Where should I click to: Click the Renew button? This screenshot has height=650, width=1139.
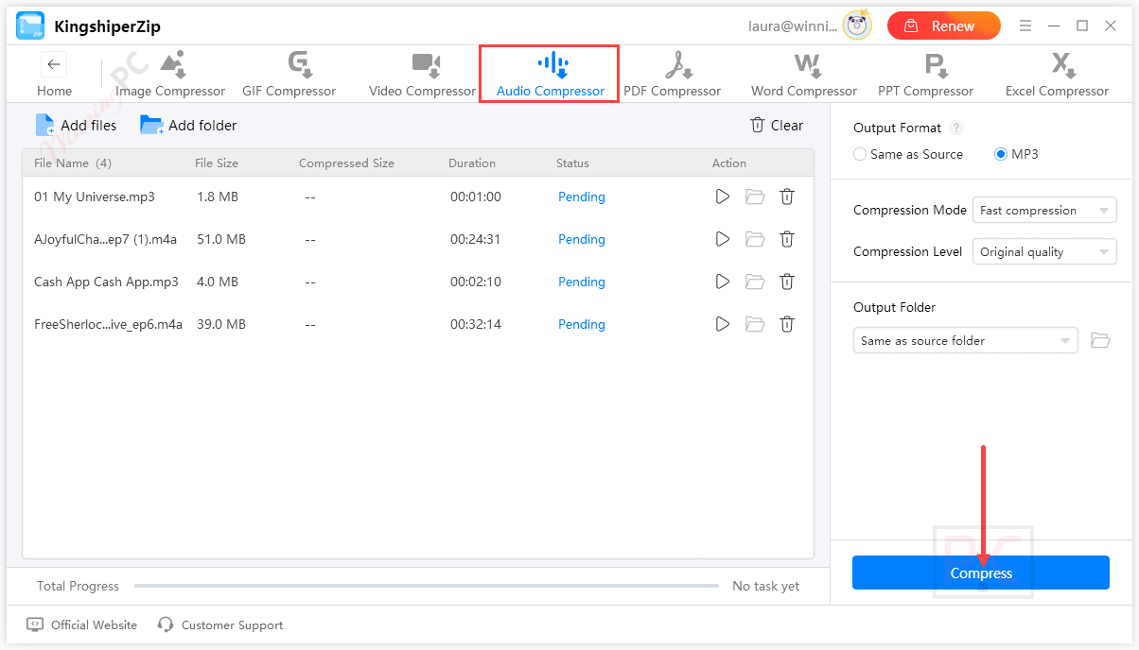(x=943, y=26)
